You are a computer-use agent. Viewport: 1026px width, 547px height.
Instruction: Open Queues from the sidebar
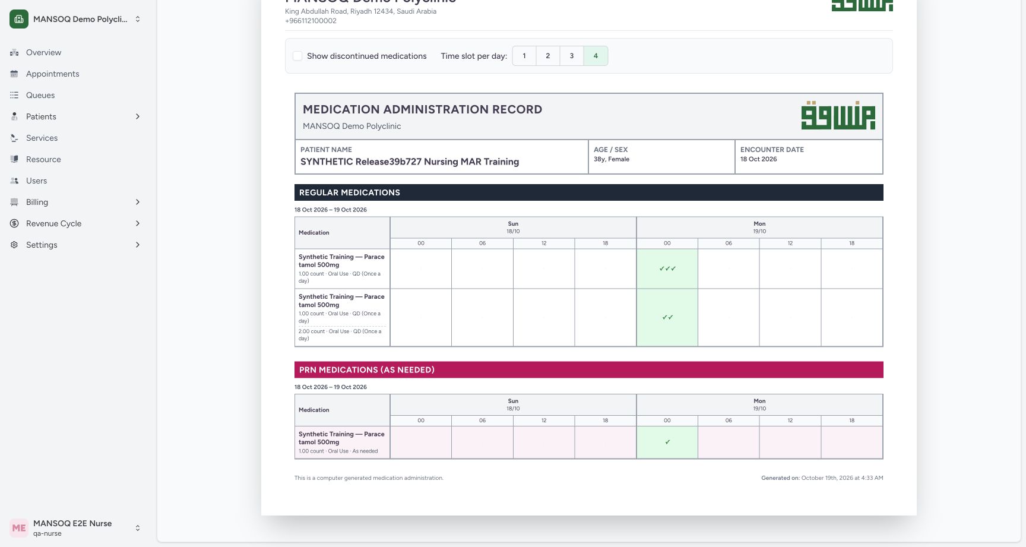pyautogui.click(x=40, y=95)
